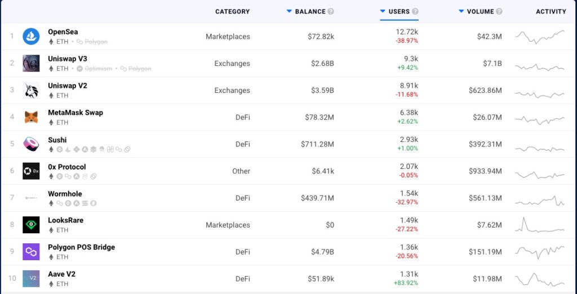
Task: Click the $711.28M balance value
Action: 317,144
